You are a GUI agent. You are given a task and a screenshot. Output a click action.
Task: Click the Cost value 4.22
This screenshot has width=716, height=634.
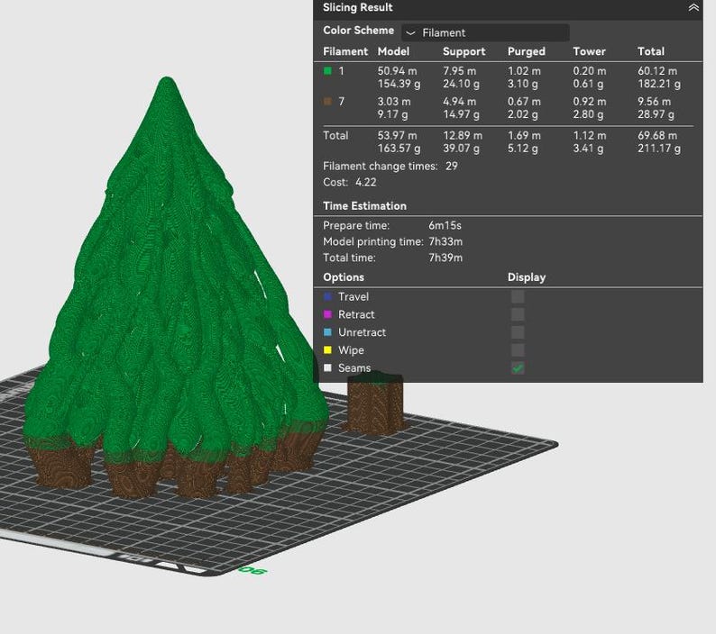coord(365,183)
